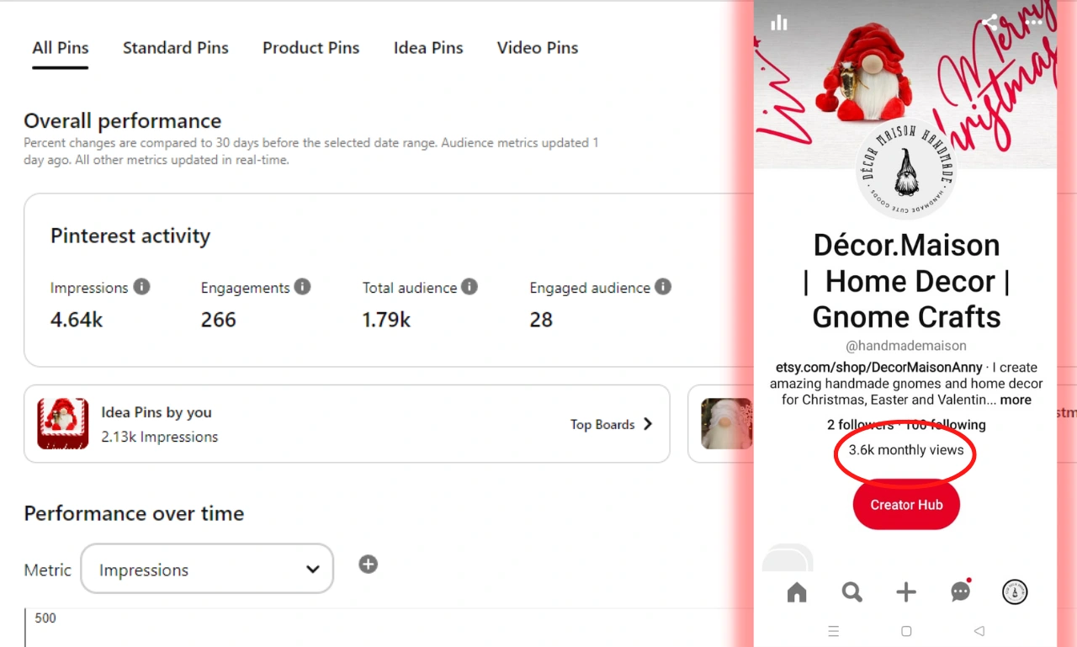Tap the plus create icon
Viewport: 1077px width, 647px height.
[906, 592]
